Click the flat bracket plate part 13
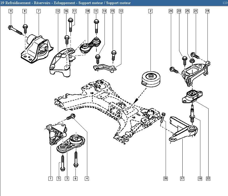This screenshot has height=196, width=228. [x=105, y=68]
